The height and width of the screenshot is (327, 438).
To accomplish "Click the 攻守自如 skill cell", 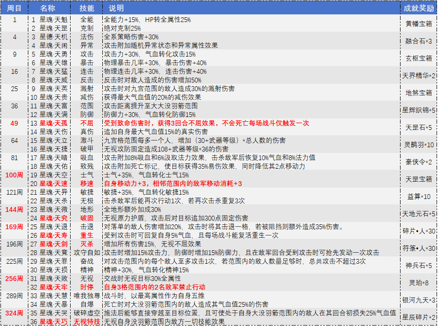I will 87,252.
